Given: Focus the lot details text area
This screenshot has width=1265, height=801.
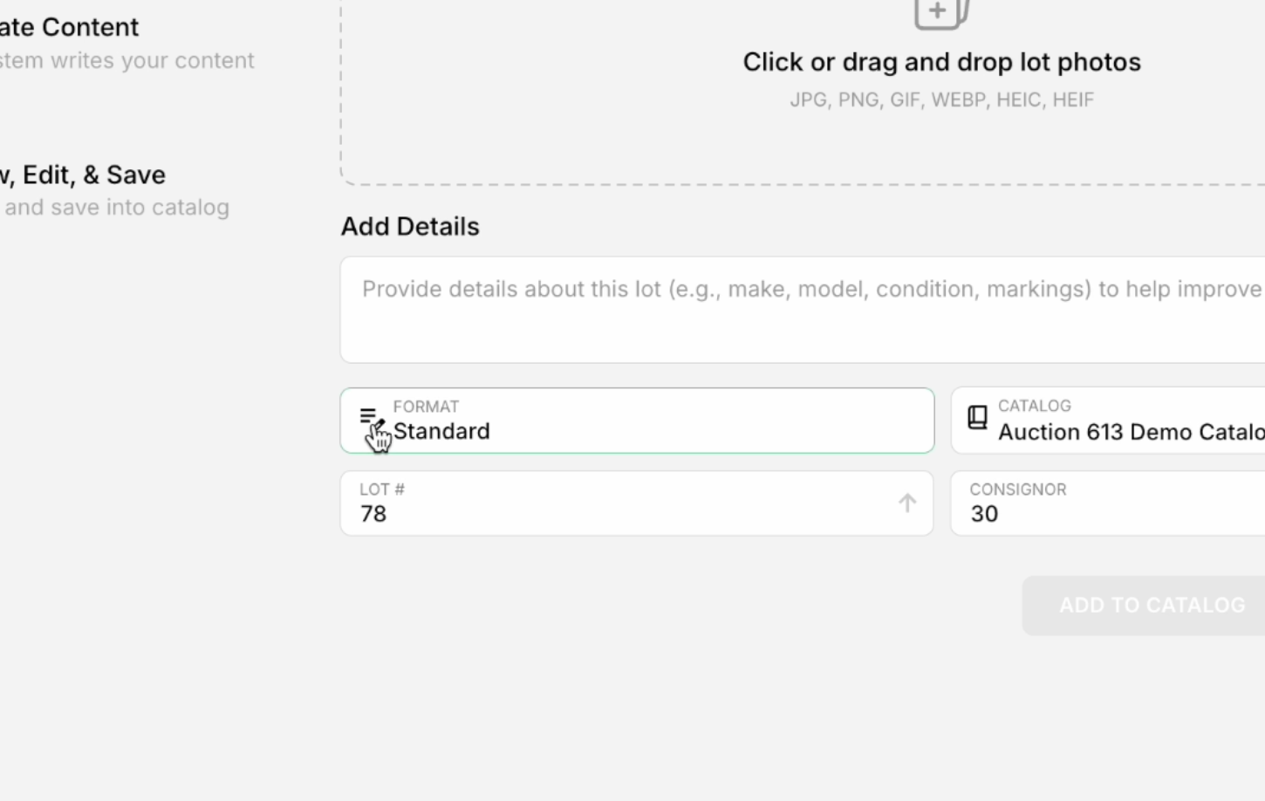Looking at the screenshot, I should pos(803,310).
